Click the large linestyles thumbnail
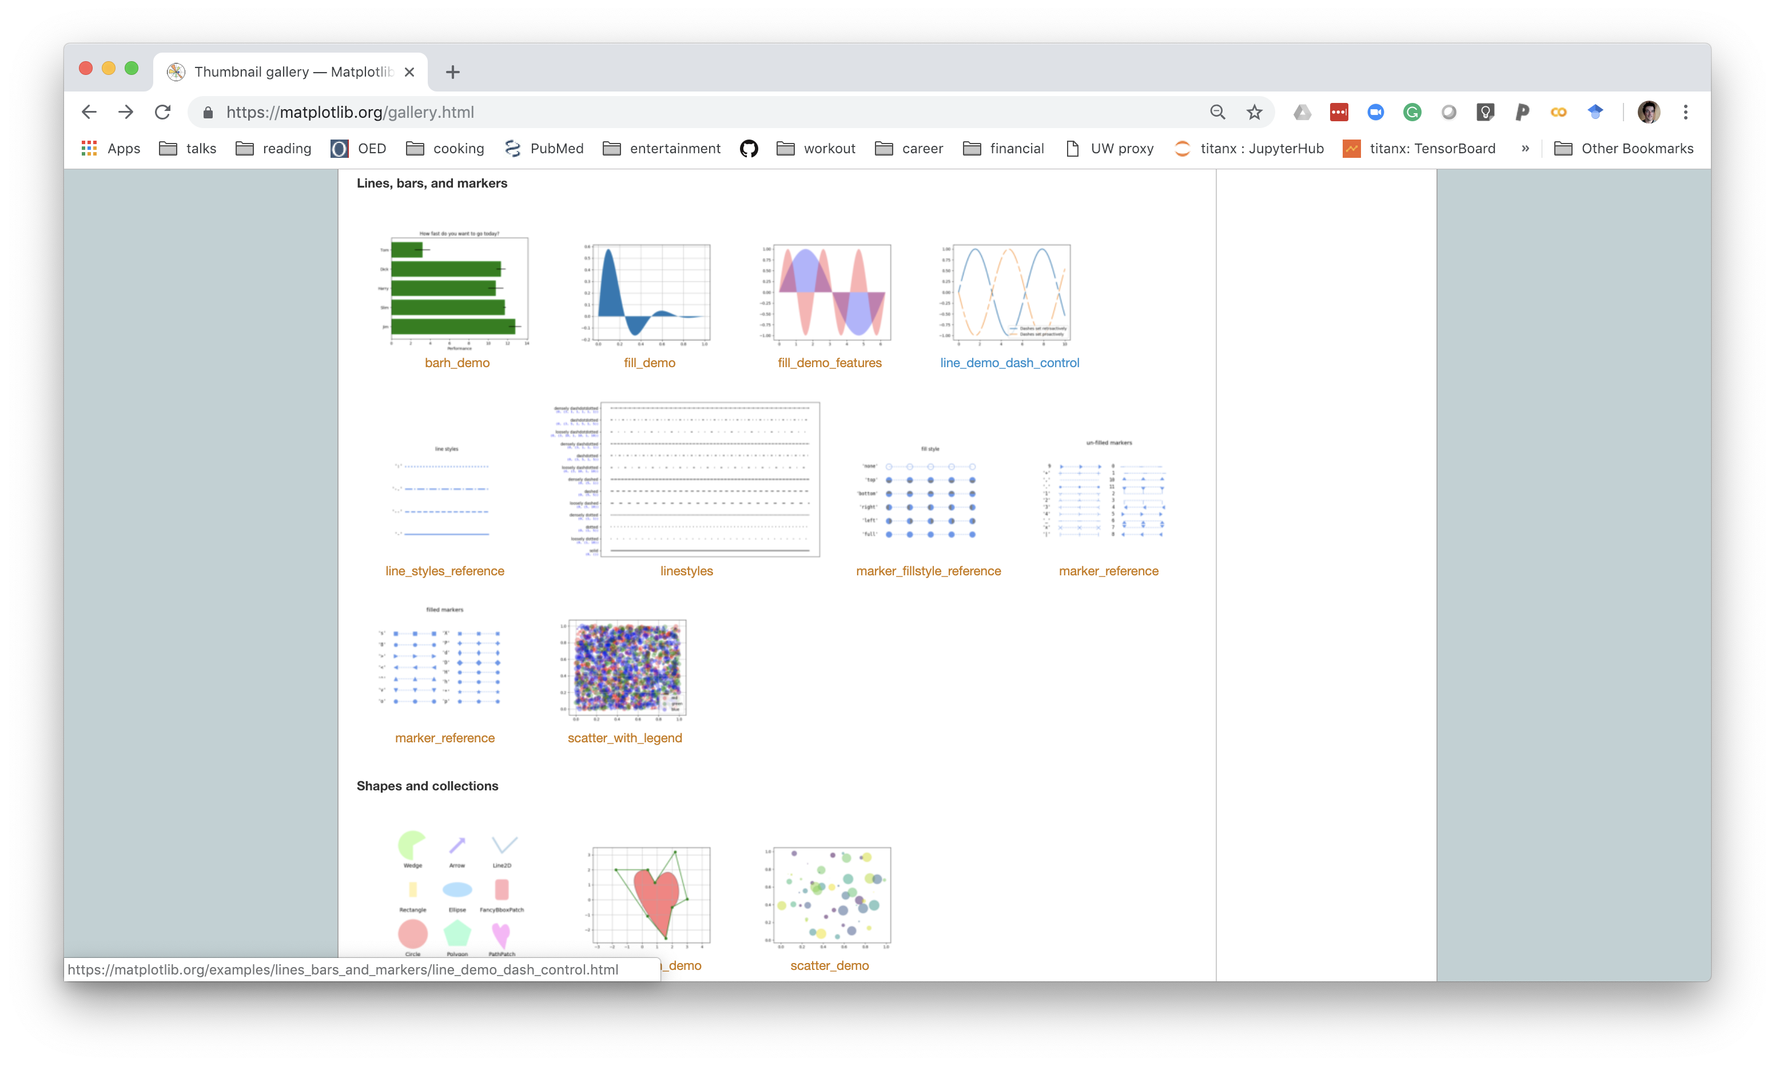1775x1066 pixels. [x=686, y=479]
